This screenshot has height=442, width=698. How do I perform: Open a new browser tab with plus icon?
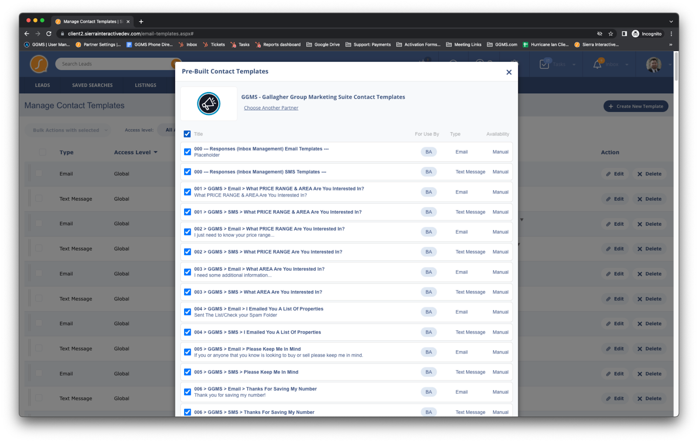pyautogui.click(x=141, y=21)
